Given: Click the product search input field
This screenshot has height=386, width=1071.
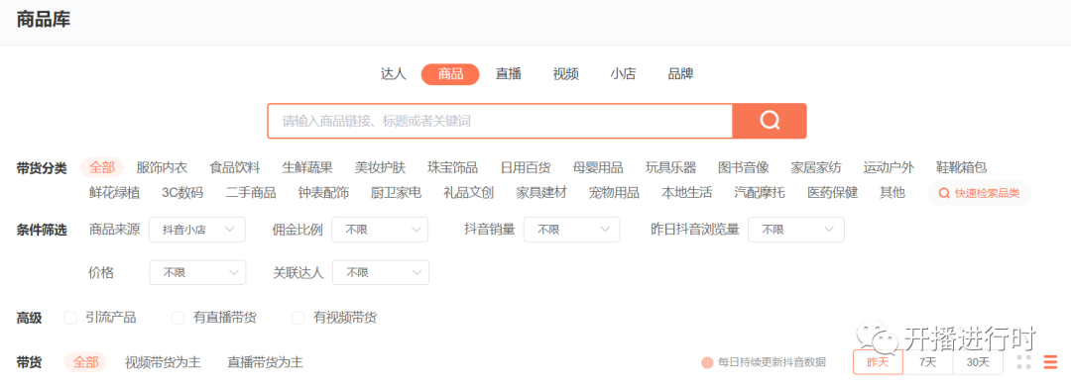Looking at the screenshot, I should [500, 121].
